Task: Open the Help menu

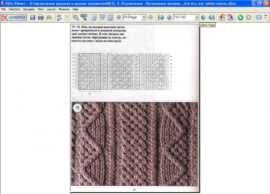Action: 75,9
